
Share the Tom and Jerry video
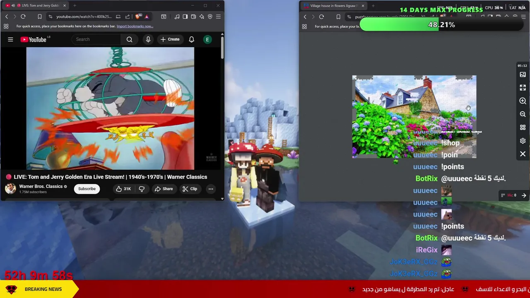tap(163, 189)
